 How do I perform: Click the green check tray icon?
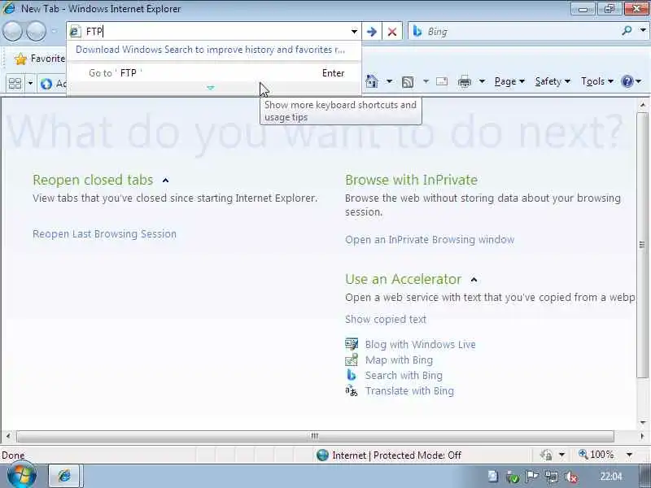point(513,477)
